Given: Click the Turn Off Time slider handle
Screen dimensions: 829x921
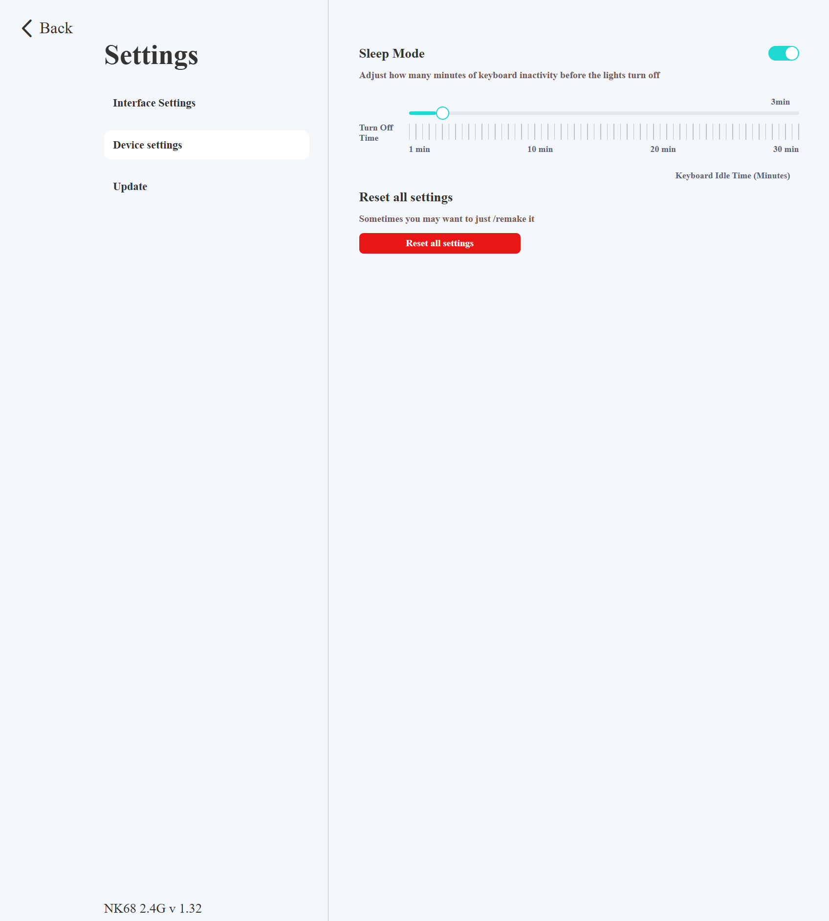Looking at the screenshot, I should [442, 113].
